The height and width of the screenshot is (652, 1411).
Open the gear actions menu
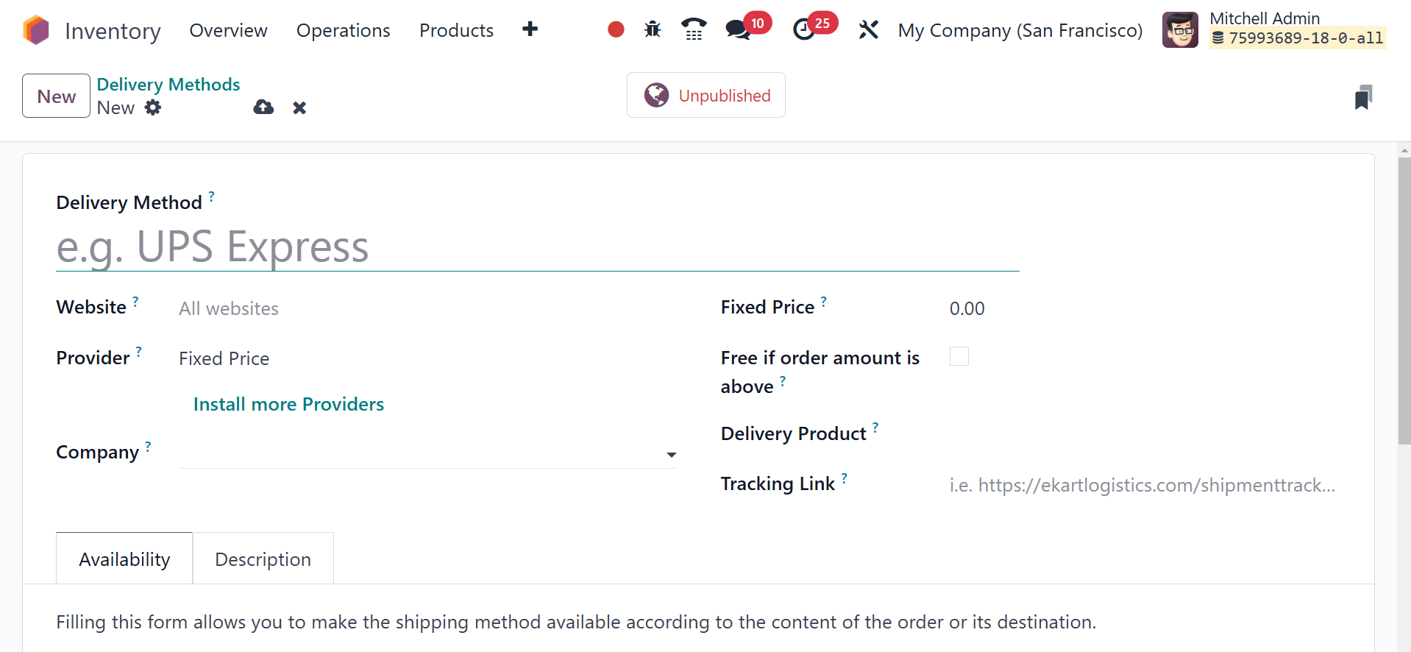pos(153,107)
